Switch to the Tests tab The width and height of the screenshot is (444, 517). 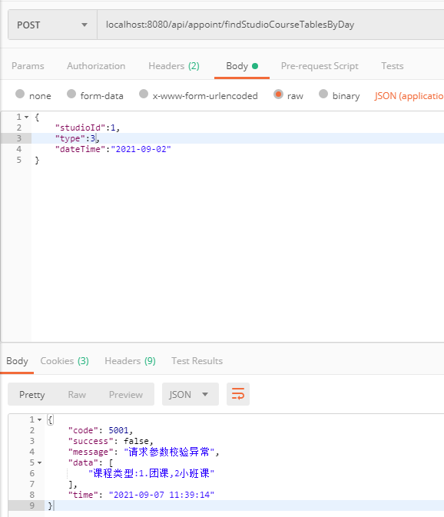[393, 66]
